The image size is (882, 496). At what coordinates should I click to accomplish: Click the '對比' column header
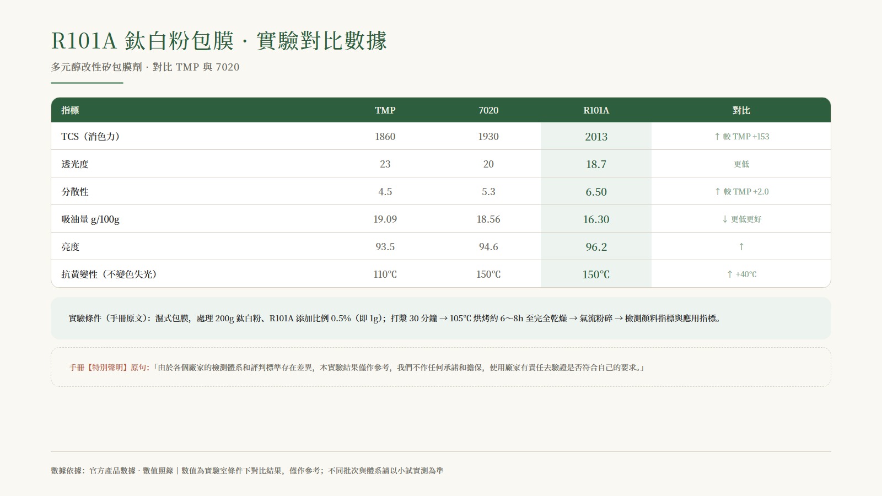click(741, 110)
